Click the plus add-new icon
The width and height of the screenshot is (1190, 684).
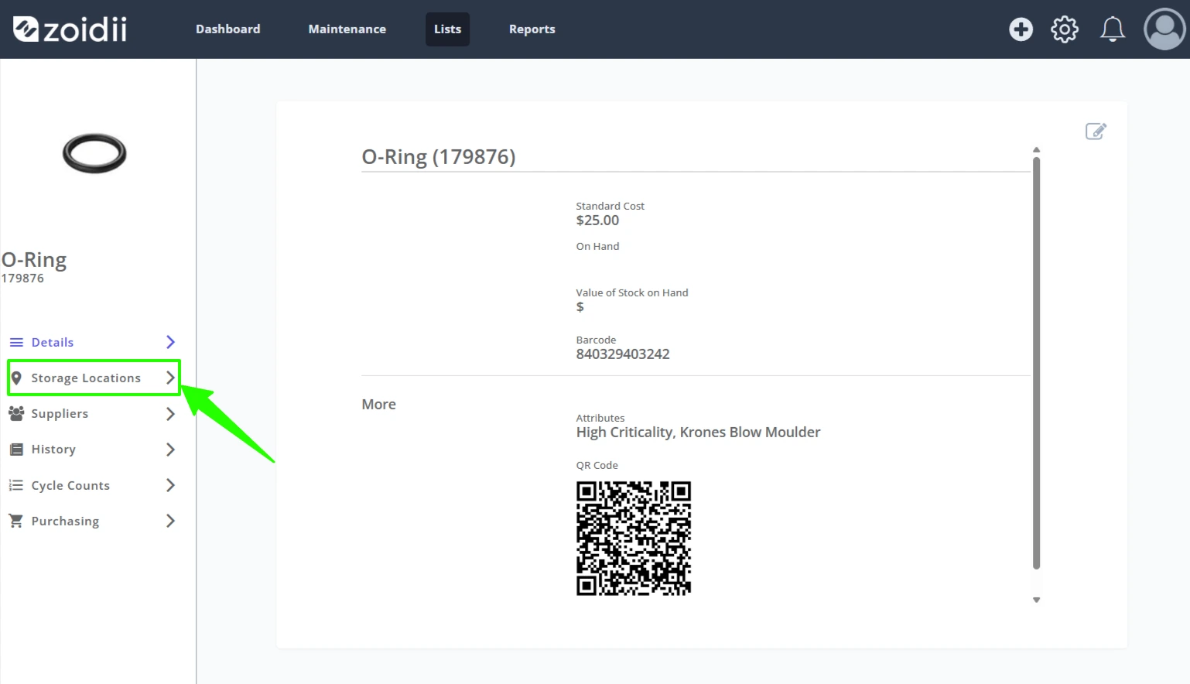coord(1021,29)
